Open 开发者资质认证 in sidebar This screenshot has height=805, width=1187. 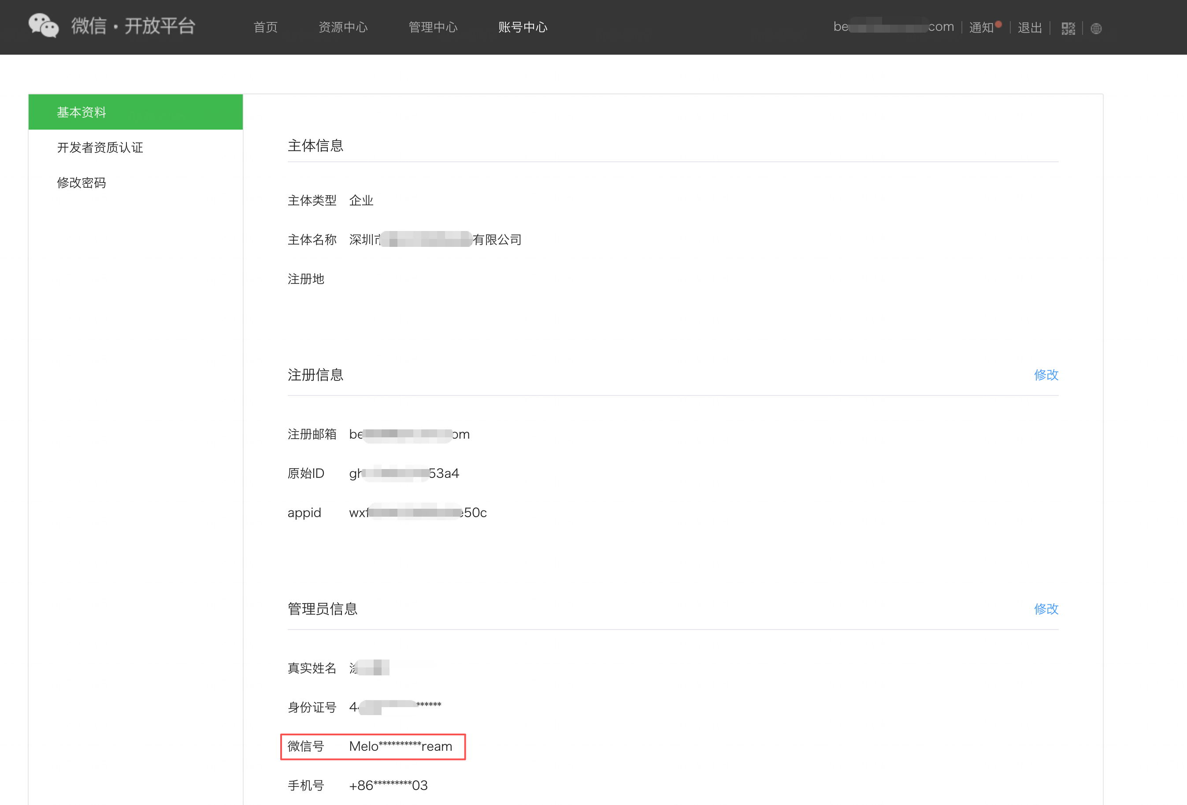point(100,148)
